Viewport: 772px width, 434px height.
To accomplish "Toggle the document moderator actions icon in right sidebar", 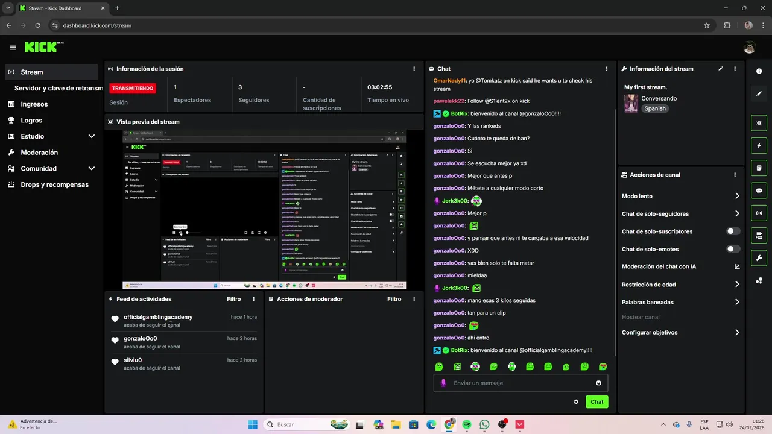I will click(x=759, y=168).
